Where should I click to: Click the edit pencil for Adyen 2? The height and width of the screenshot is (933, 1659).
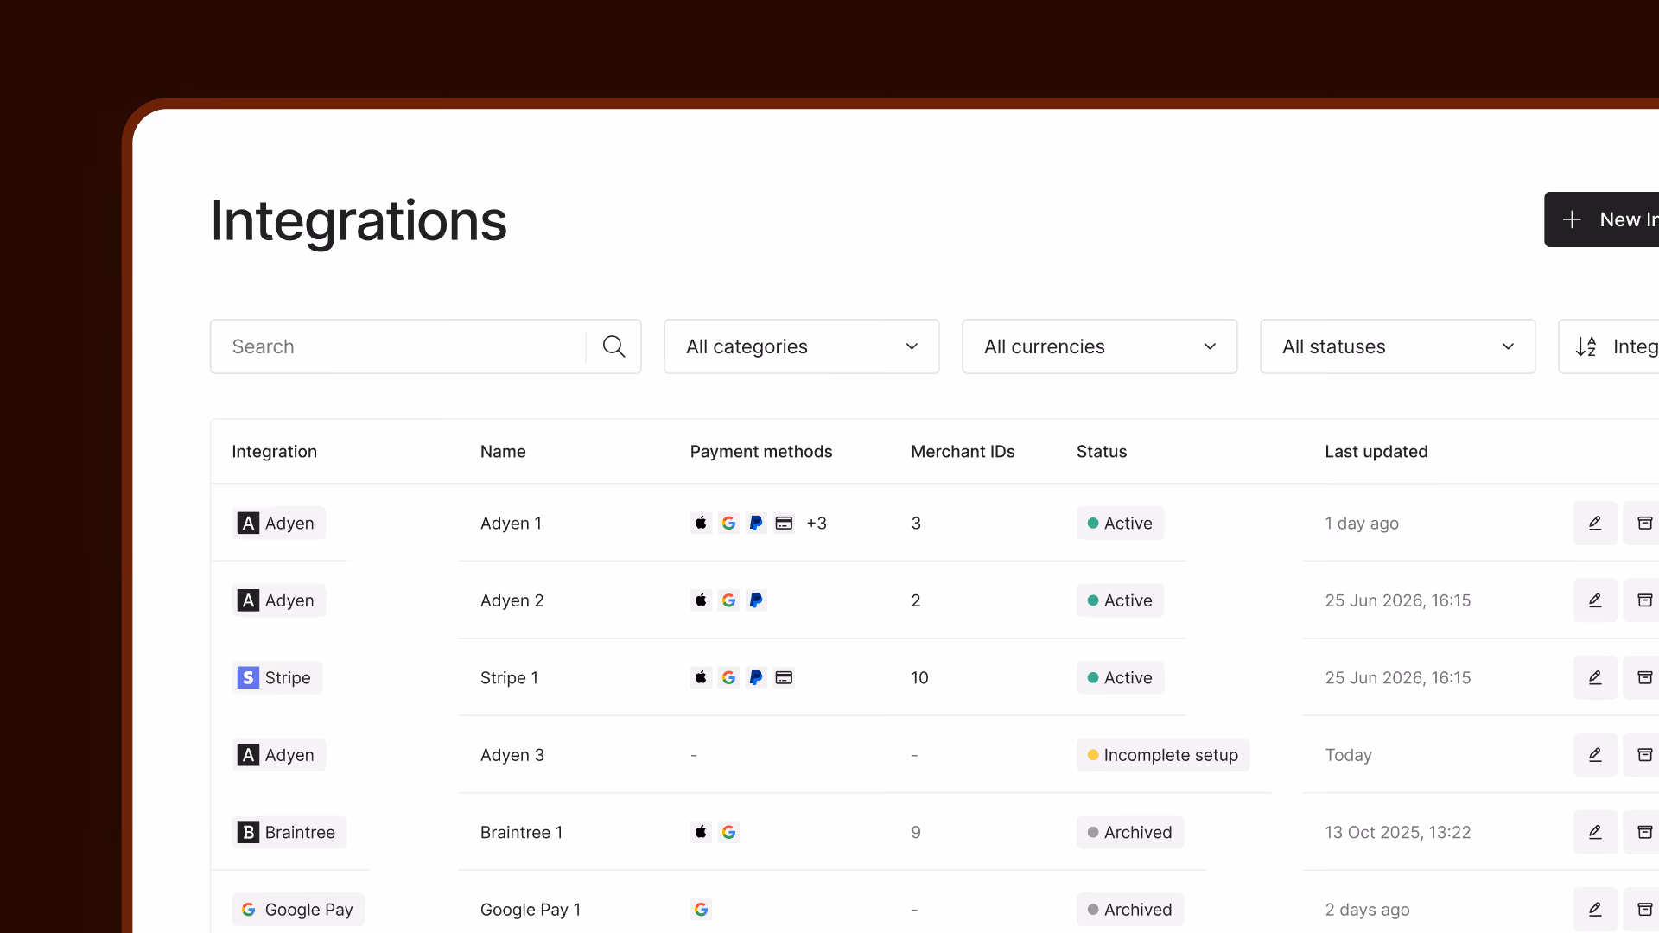pos(1595,600)
